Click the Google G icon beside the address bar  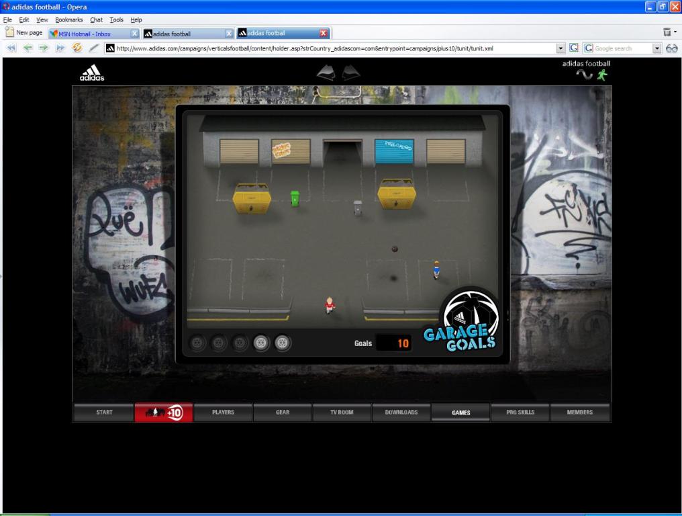click(x=574, y=48)
